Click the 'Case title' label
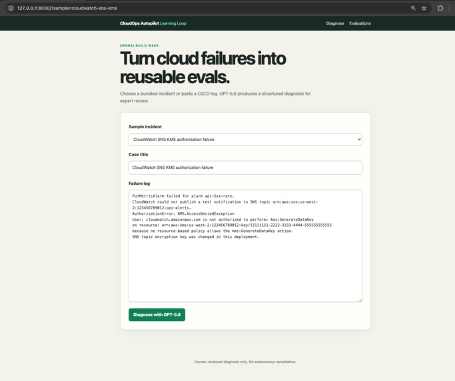 click(x=138, y=154)
